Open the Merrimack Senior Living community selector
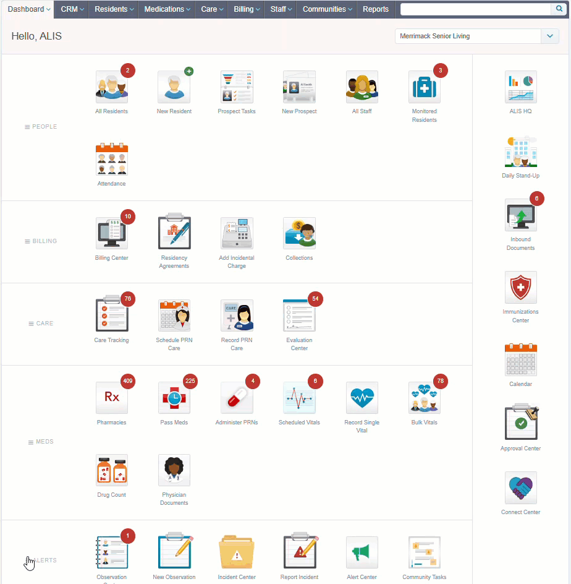Screen dimensions: 571x584 [x=476, y=36]
